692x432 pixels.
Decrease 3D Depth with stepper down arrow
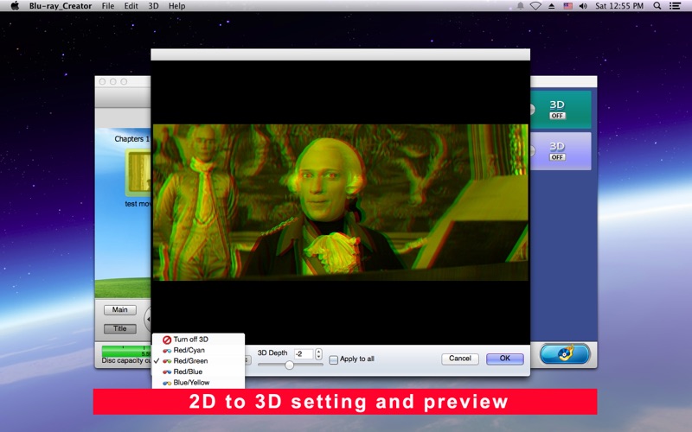pos(318,357)
